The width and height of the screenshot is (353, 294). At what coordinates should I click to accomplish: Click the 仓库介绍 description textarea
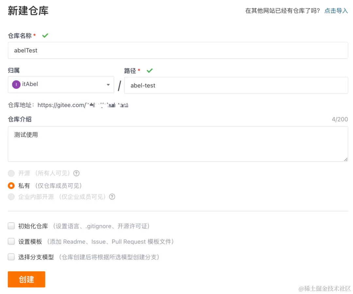[176, 144]
